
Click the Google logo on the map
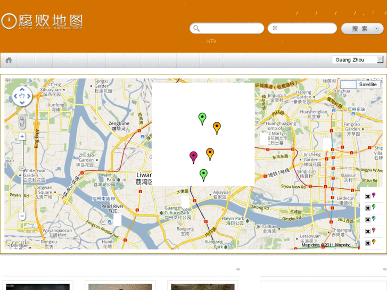[x=17, y=242]
